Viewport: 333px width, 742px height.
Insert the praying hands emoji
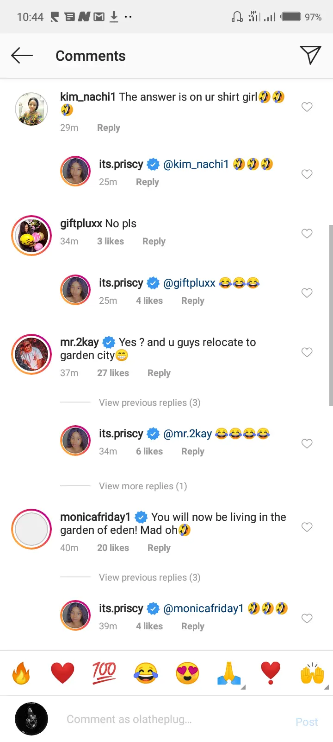coord(229,673)
